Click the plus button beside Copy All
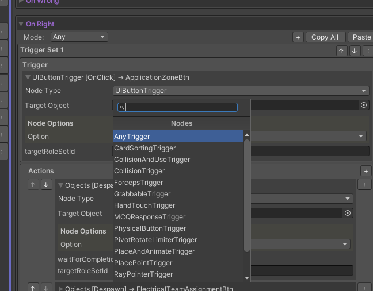This screenshot has width=373, height=291. tap(298, 37)
